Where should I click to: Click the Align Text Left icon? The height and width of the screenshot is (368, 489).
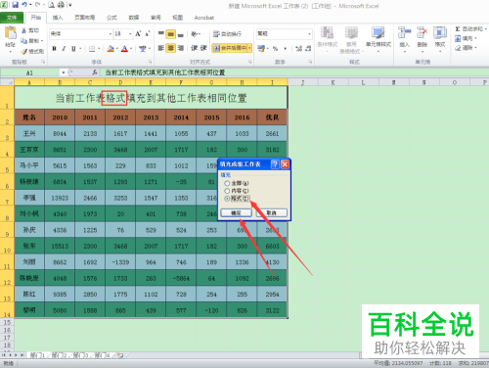161,48
